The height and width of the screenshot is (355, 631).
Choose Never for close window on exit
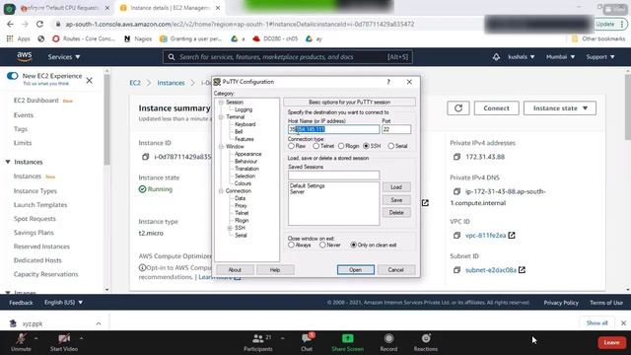pos(322,245)
